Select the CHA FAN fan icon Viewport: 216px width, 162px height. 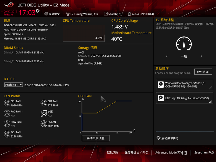(x=44, y=103)
